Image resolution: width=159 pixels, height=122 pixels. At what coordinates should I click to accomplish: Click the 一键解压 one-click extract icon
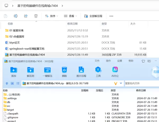47,70
